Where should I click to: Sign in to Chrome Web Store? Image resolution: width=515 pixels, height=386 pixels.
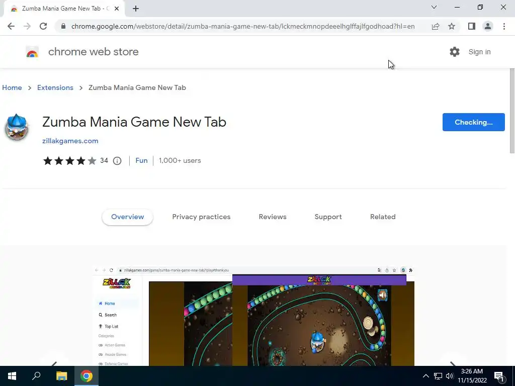click(x=479, y=52)
